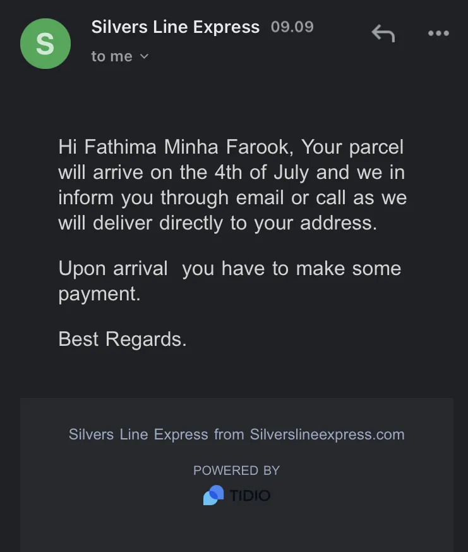Tap the "Best Regards." closing line
The height and width of the screenshot is (552, 468).
click(123, 339)
